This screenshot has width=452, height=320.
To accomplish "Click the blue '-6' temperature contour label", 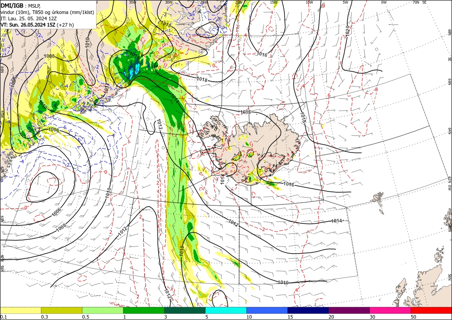I will point(65,127).
